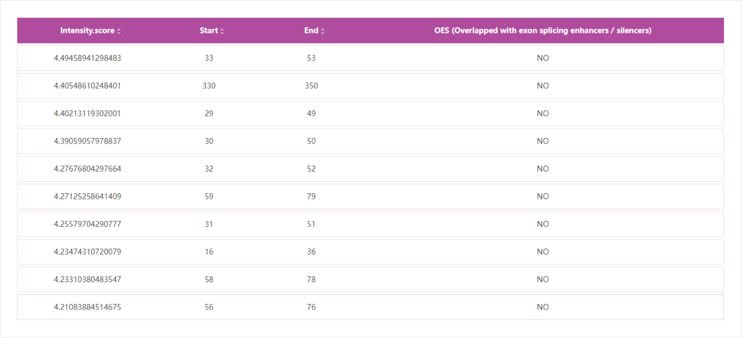
Task: Select the score 4.23310380483547 cell
Action: click(87, 279)
